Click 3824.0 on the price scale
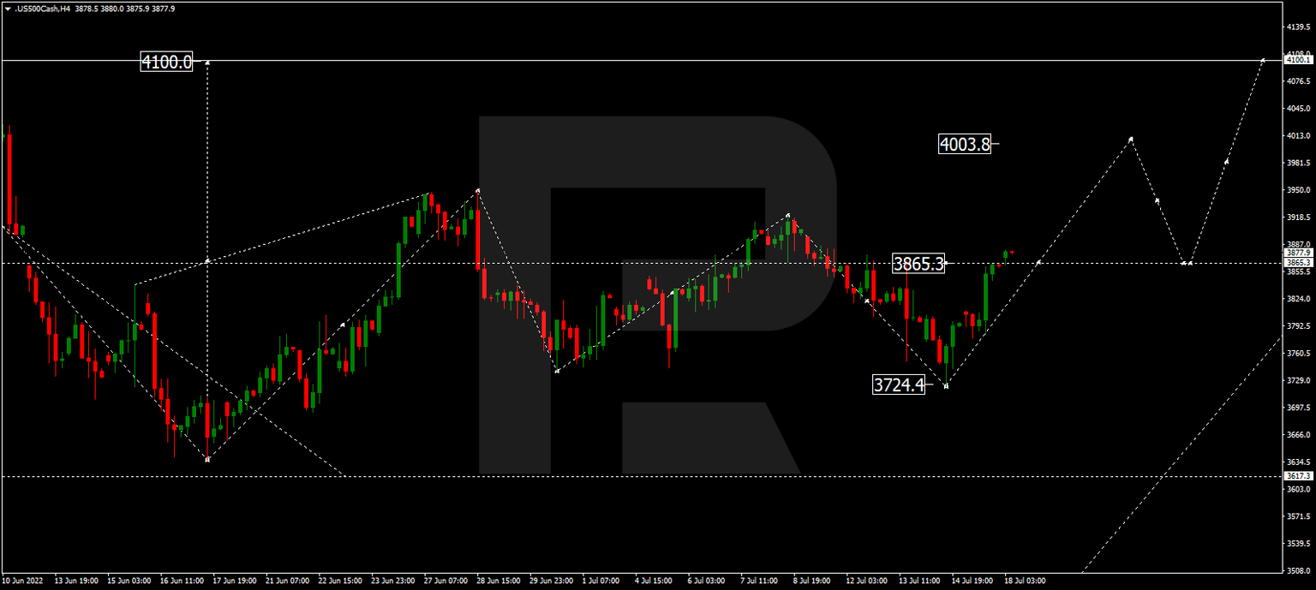The height and width of the screenshot is (590, 1316). coord(1298,299)
